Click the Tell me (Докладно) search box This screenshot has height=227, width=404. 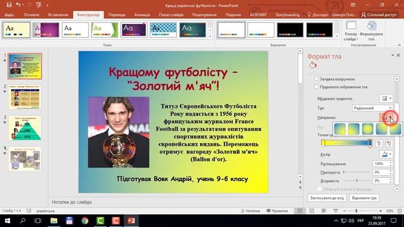point(318,15)
